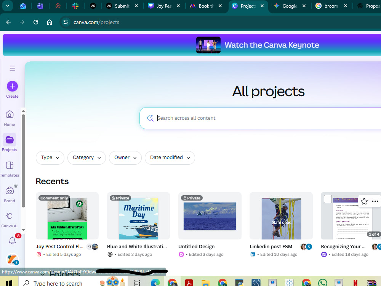Switch to pinned Microsoft Teams tab
The width and height of the screenshot is (381, 286).
[x=40, y=6]
